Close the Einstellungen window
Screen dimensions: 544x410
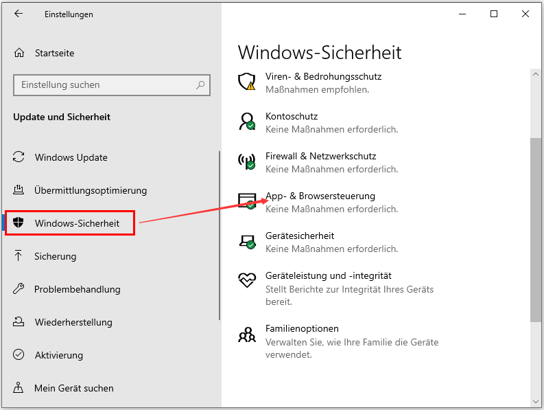(525, 14)
